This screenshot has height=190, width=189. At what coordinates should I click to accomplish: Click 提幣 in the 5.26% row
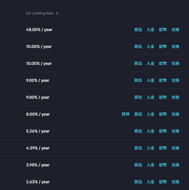pyautogui.click(x=163, y=131)
